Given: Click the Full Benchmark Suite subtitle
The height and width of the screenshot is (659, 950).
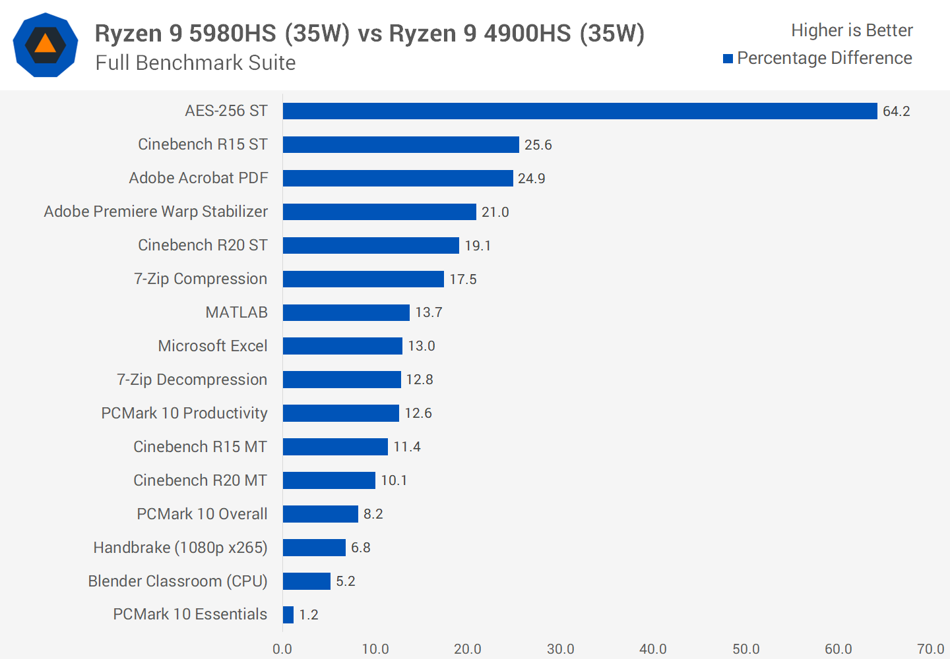Looking at the screenshot, I should click(195, 63).
